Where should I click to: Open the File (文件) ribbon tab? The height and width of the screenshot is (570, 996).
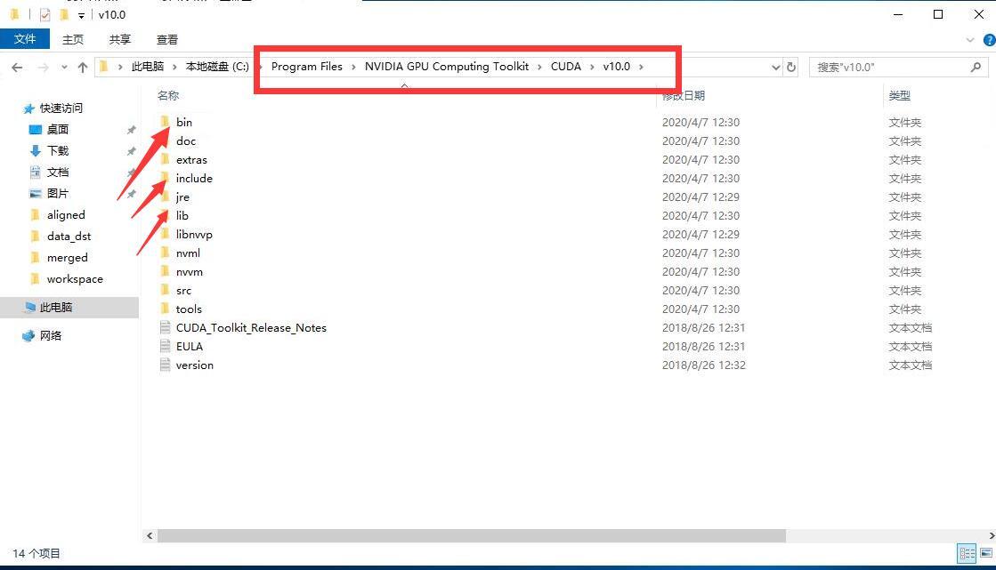pyautogui.click(x=25, y=39)
